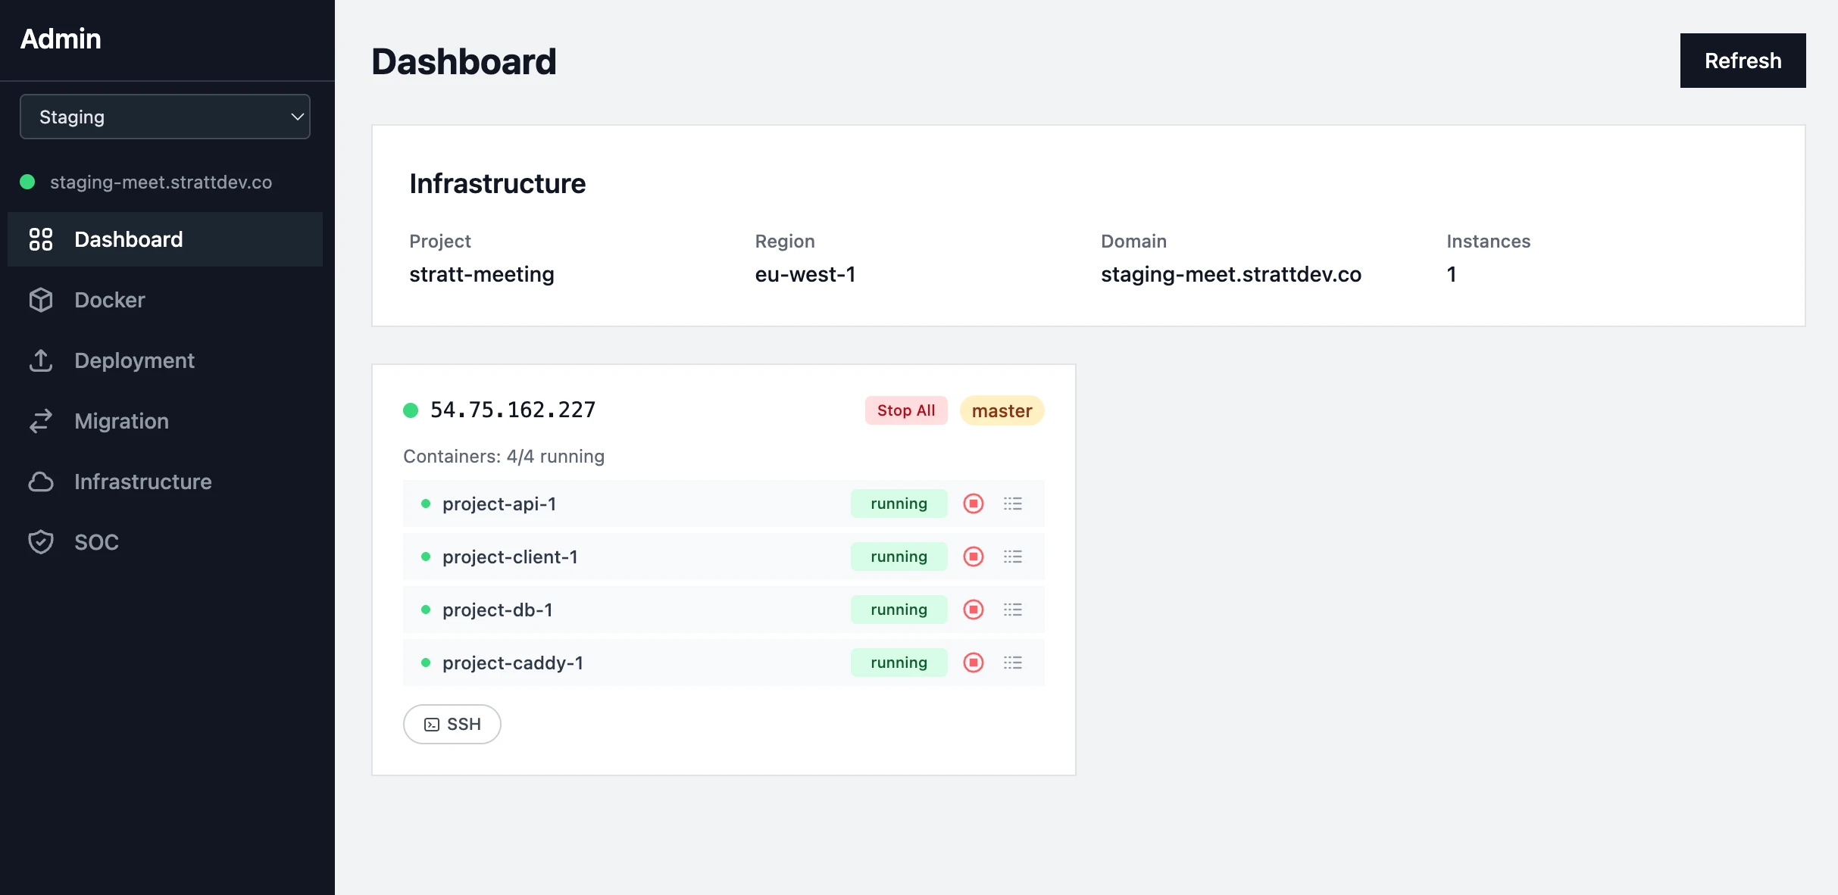
Task: View logs for project-caddy-1
Action: [1014, 663]
